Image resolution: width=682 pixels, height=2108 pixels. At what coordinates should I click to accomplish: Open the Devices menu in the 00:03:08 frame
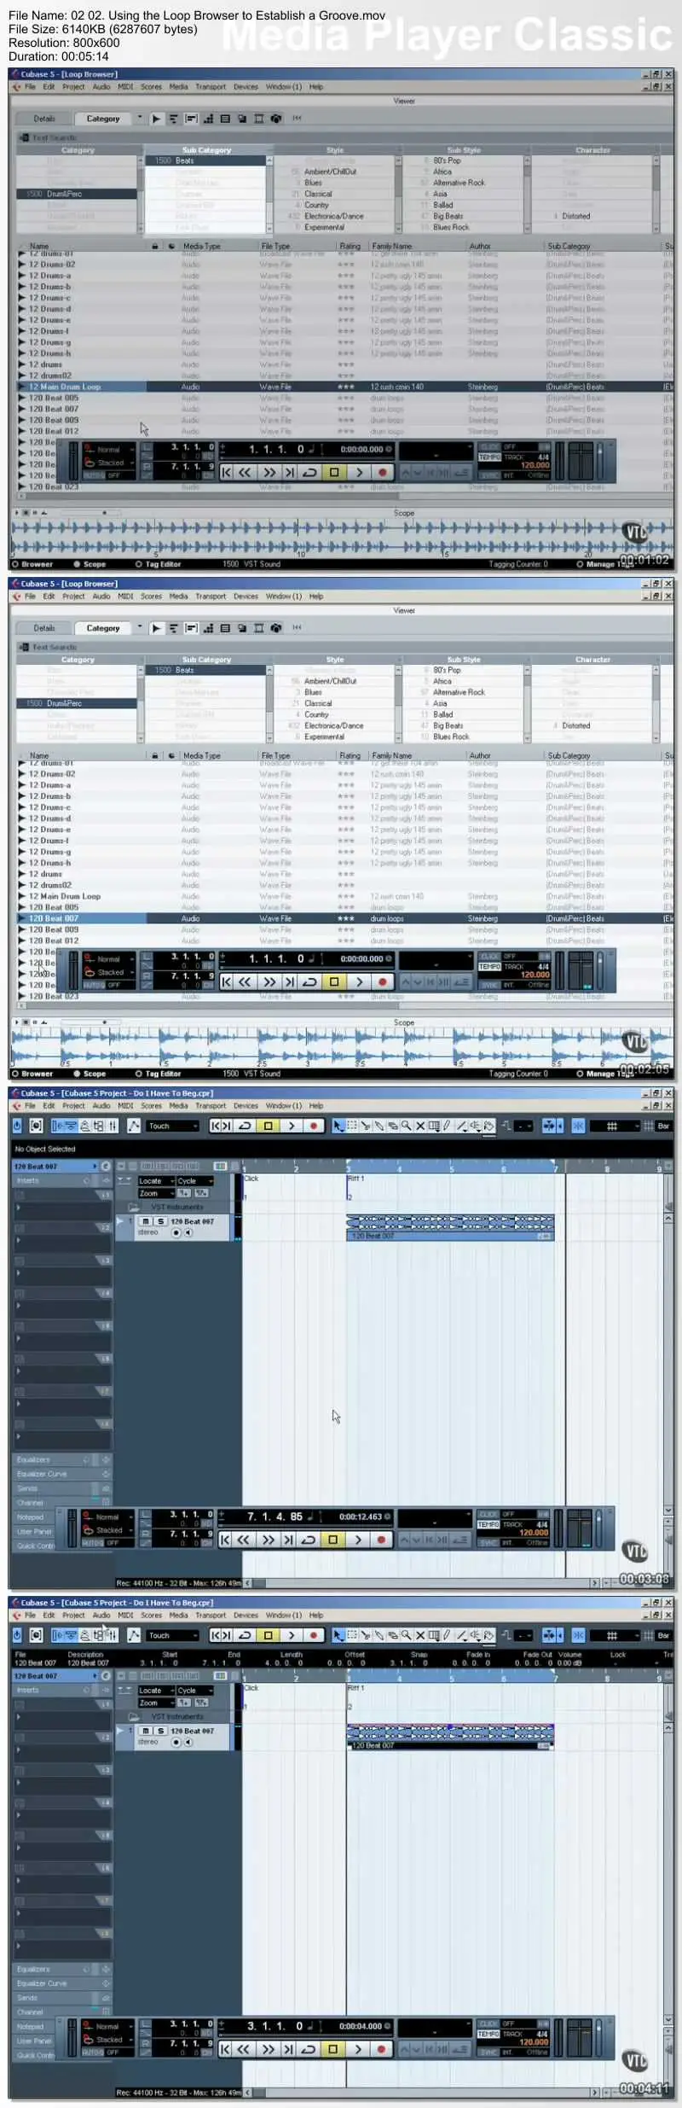click(246, 1106)
